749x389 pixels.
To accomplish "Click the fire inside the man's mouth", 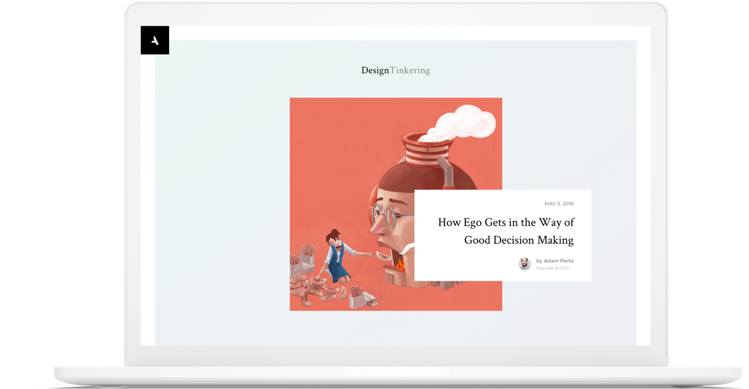I will click(400, 264).
